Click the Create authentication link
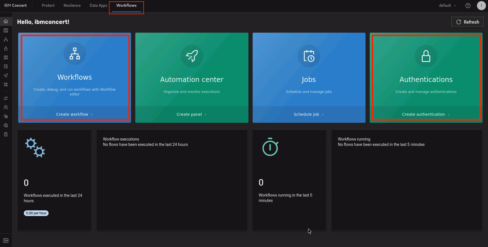The image size is (488, 247). pyautogui.click(x=426, y=114)
